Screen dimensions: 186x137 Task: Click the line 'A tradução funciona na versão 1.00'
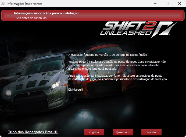[x=108, y=55]
